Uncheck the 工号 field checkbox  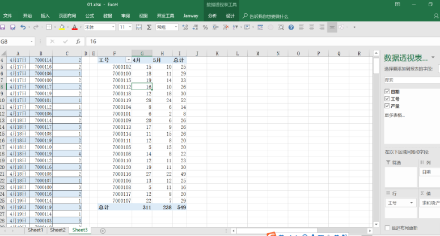pos(387,99)
